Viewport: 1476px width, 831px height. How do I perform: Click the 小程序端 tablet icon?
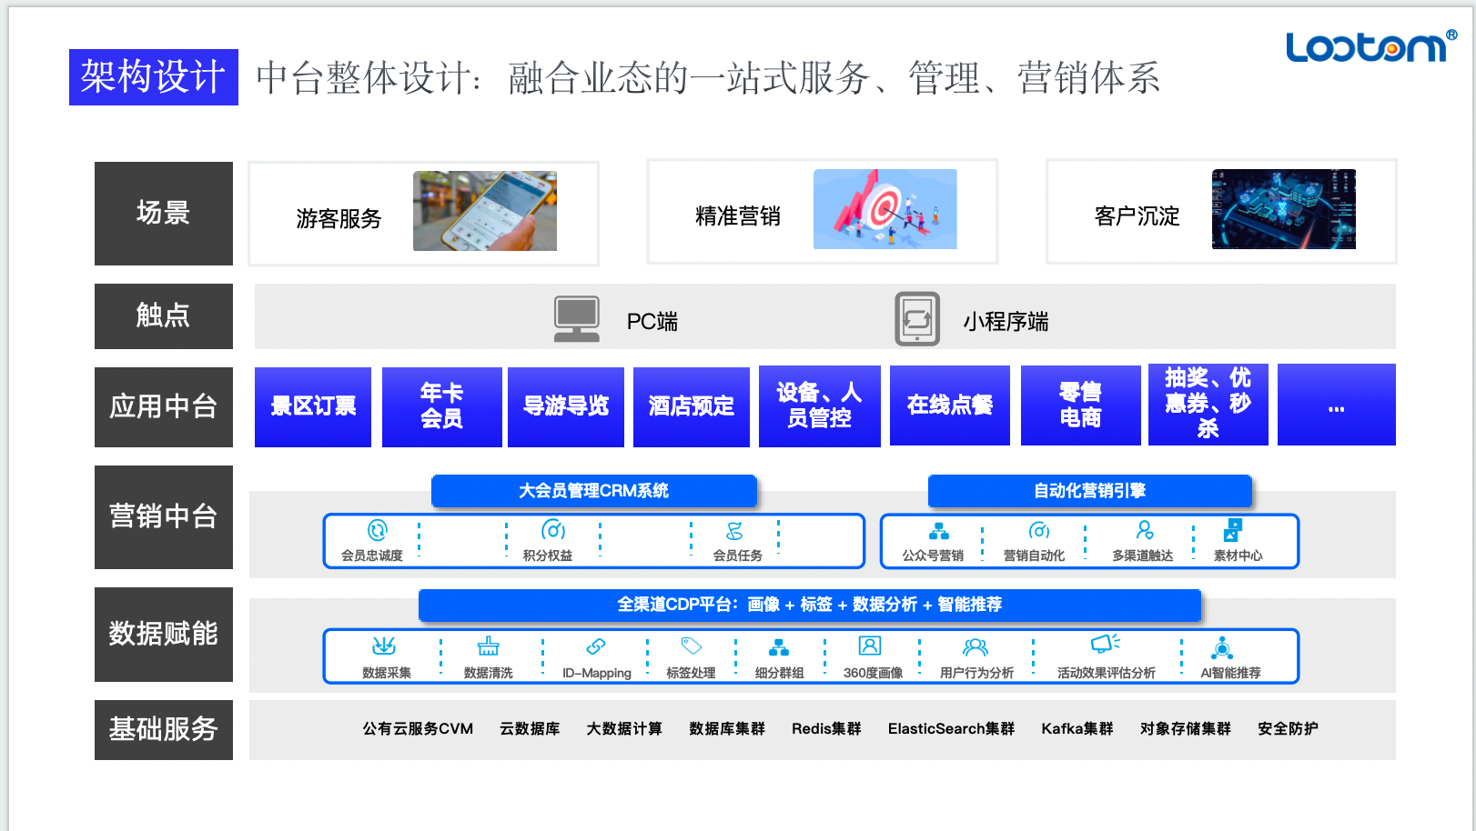[917, 319]
